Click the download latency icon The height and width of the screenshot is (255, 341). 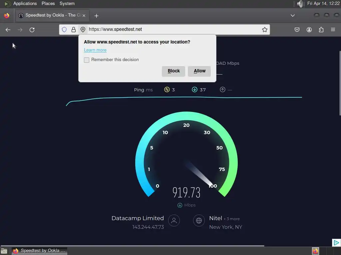[x=194, y=90]
